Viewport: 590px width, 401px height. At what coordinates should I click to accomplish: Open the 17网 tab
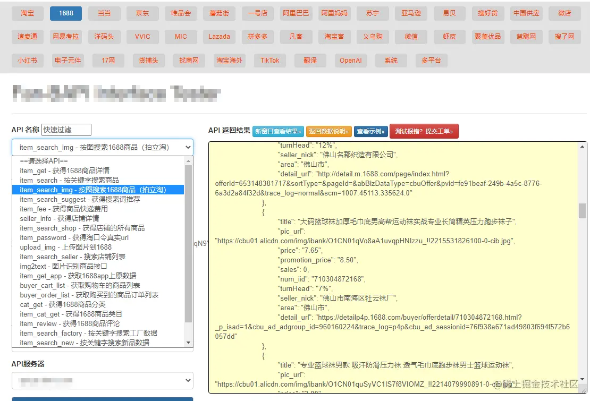coord(108,61)
